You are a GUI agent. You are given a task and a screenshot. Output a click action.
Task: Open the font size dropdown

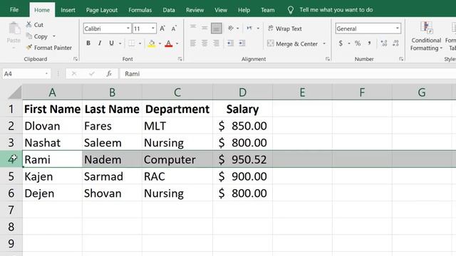(x=152, y=28)
